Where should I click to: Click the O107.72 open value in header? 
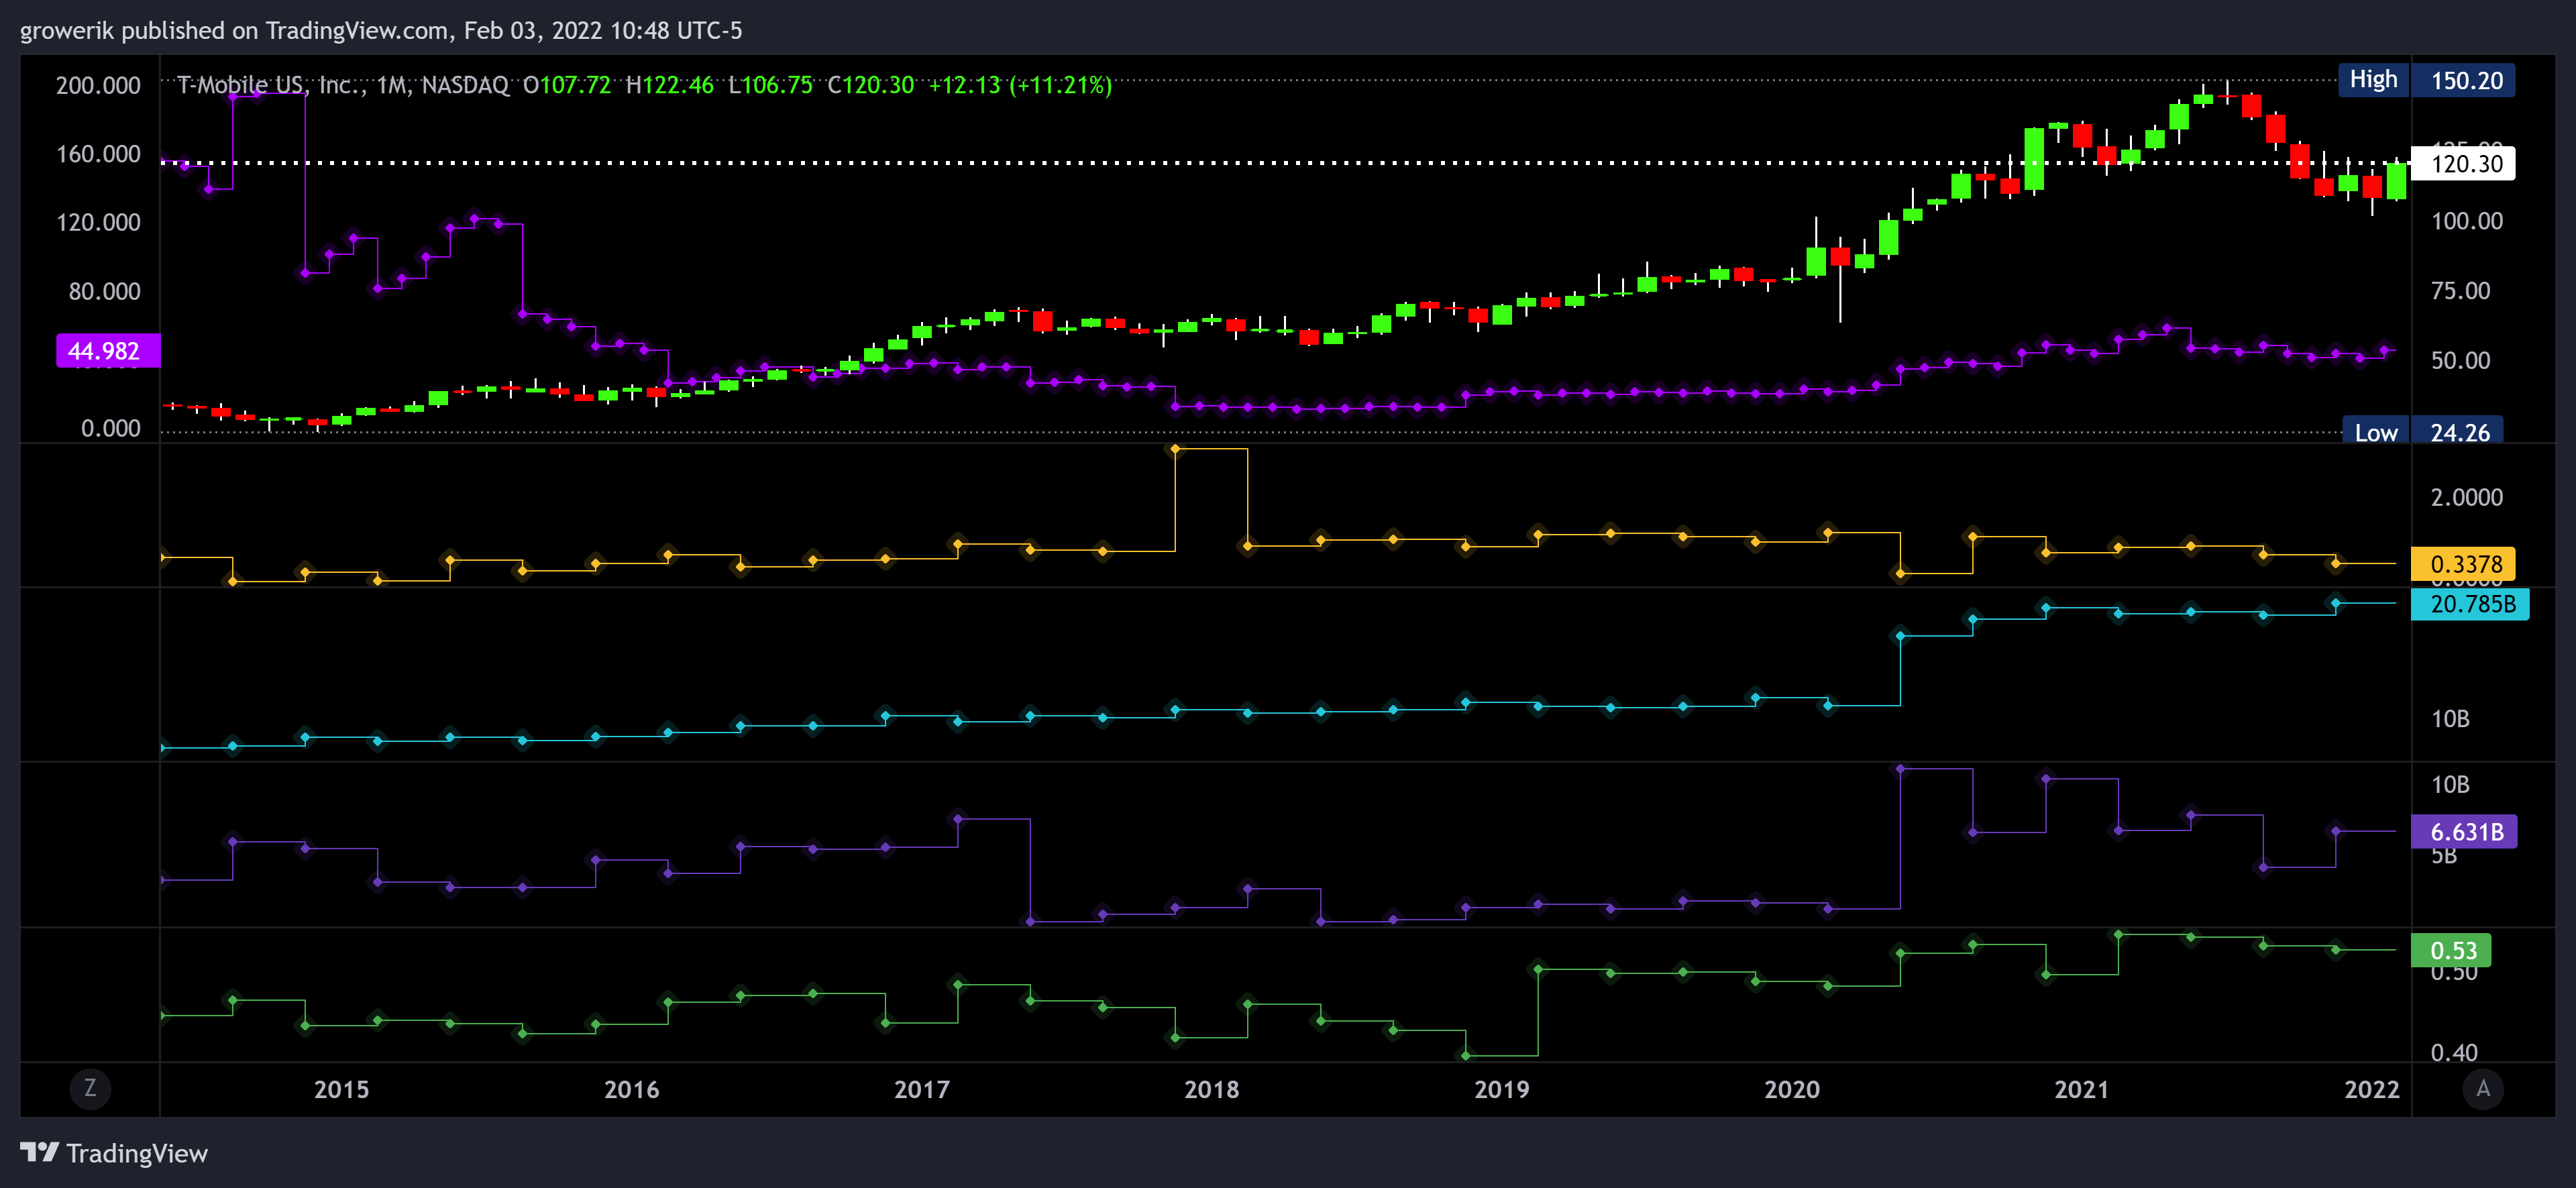(566, 85)
